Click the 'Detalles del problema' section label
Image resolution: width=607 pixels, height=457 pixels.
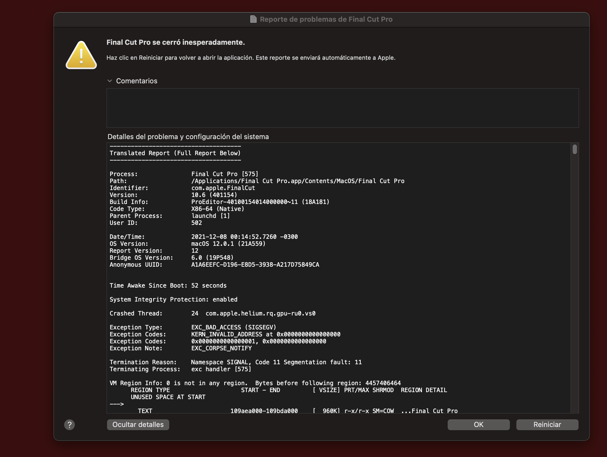tap(188, 136)
